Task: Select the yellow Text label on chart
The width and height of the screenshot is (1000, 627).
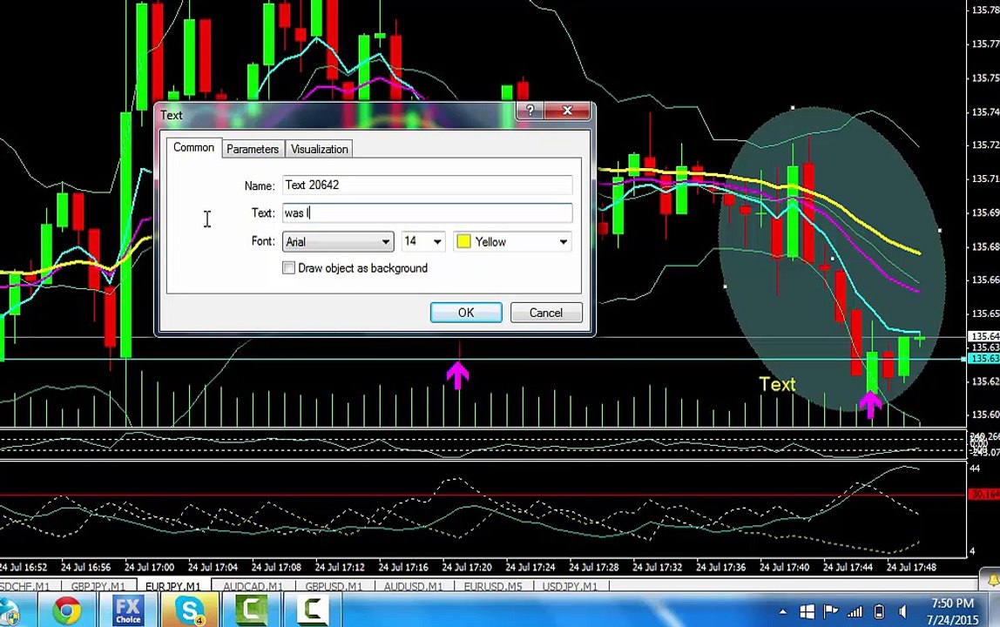Action: [777, 384]
